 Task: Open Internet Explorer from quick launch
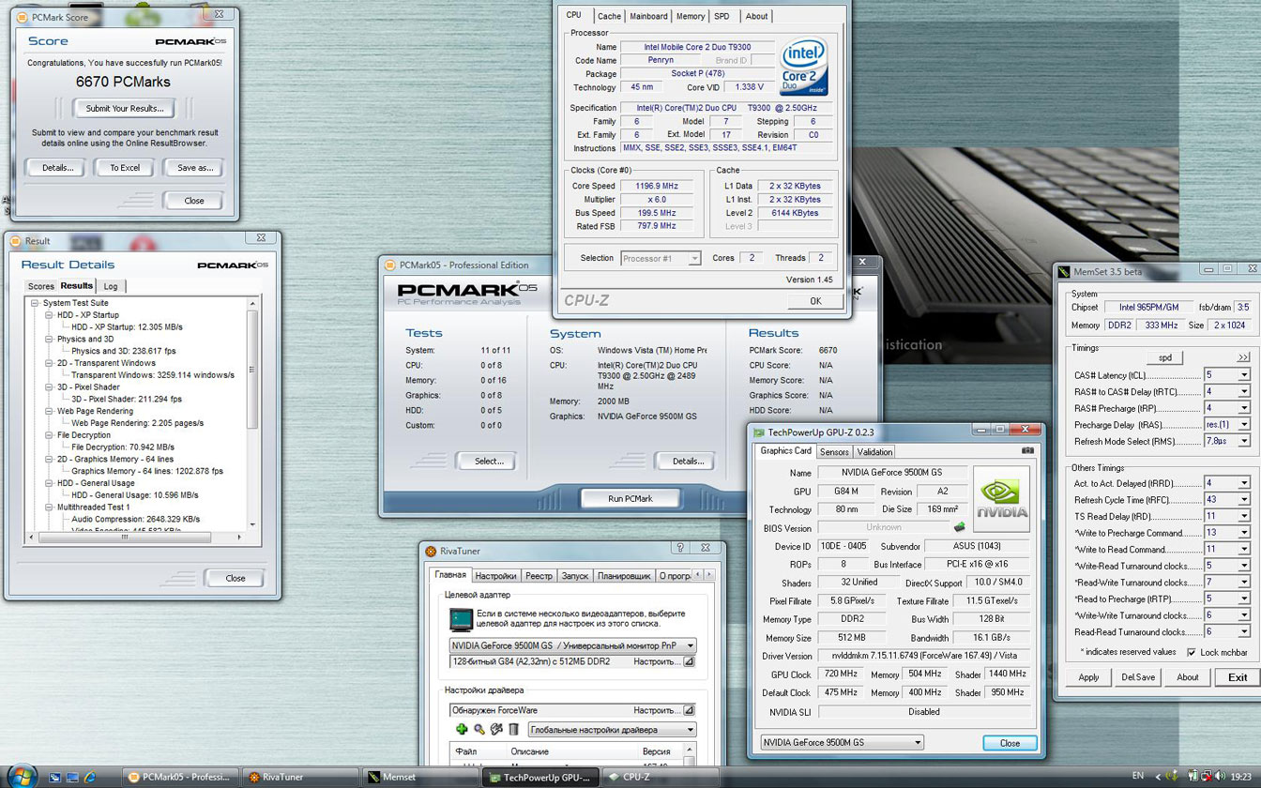pos(90,777)
